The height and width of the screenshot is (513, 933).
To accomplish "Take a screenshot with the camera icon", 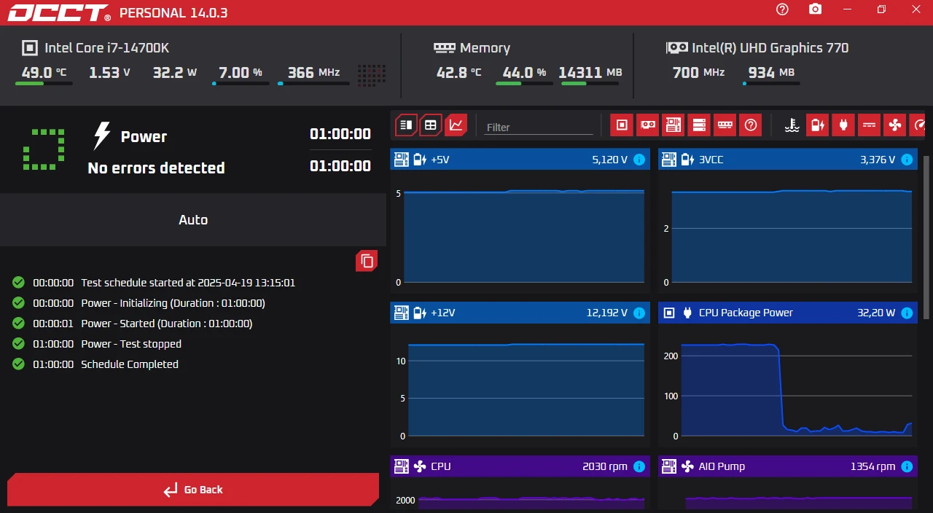I will coord(815,9).
